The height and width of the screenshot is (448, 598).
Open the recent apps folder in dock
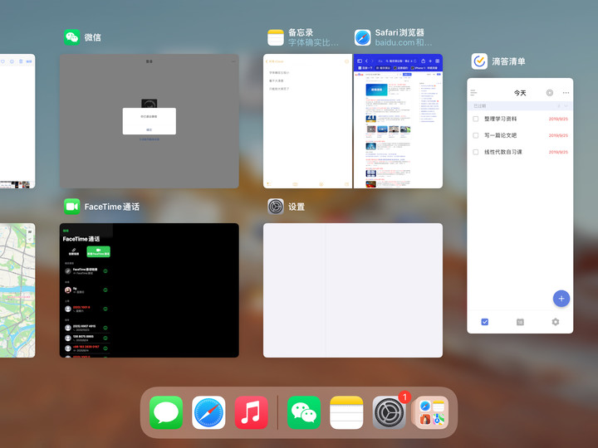431,412
